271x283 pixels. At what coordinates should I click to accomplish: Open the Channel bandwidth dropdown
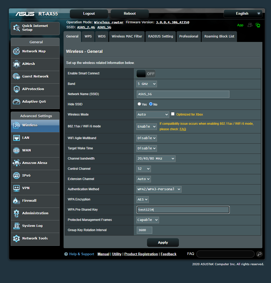point(156,159)
